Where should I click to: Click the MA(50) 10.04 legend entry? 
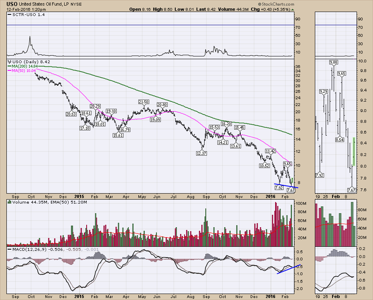[22, 70]
